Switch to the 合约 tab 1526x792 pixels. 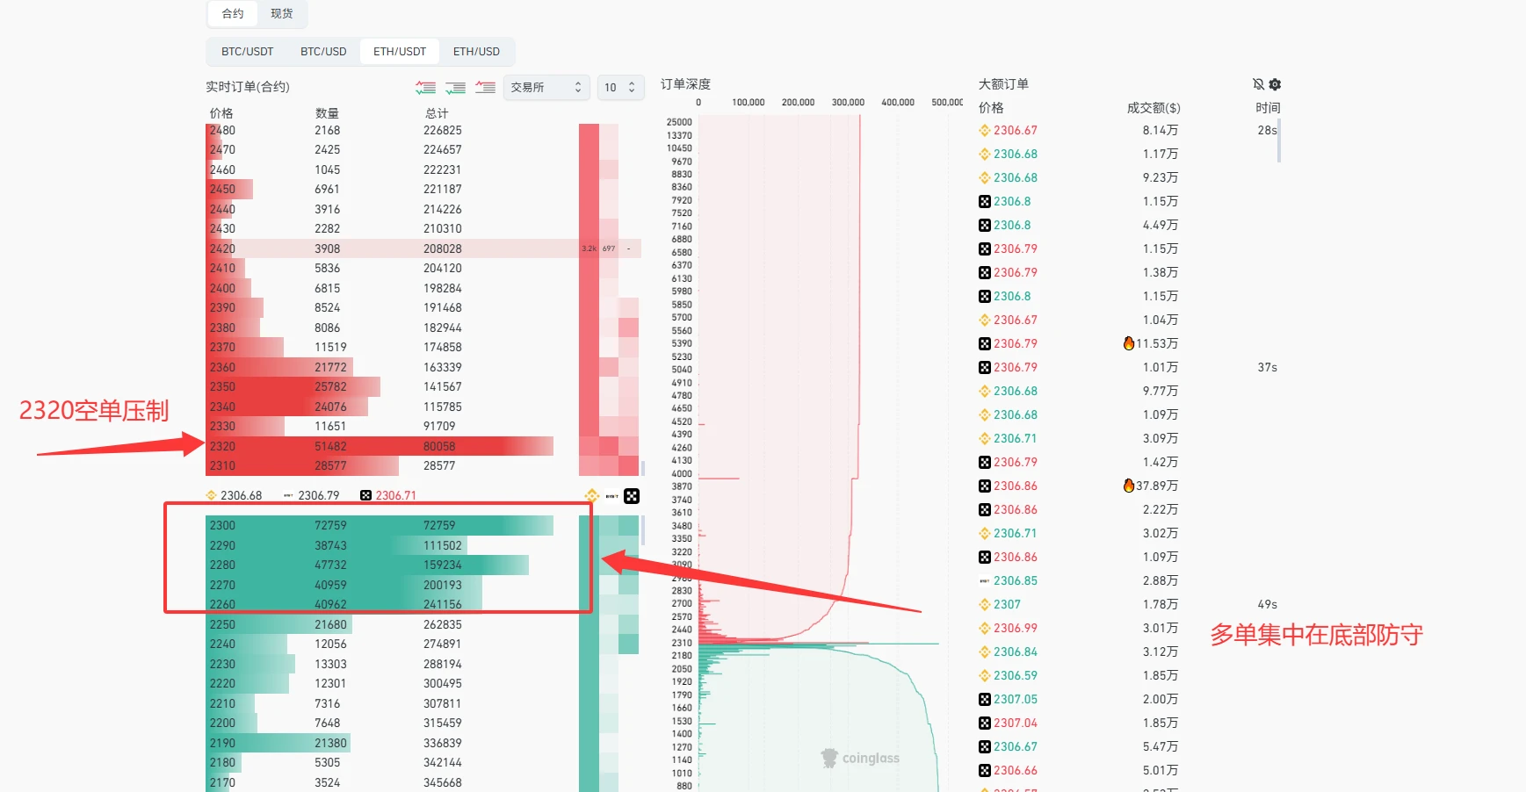[x=233, y=13]
